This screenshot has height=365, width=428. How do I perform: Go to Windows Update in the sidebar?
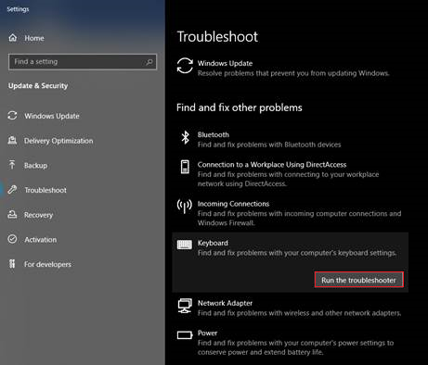pyautogui.click(x=52, y=116)
